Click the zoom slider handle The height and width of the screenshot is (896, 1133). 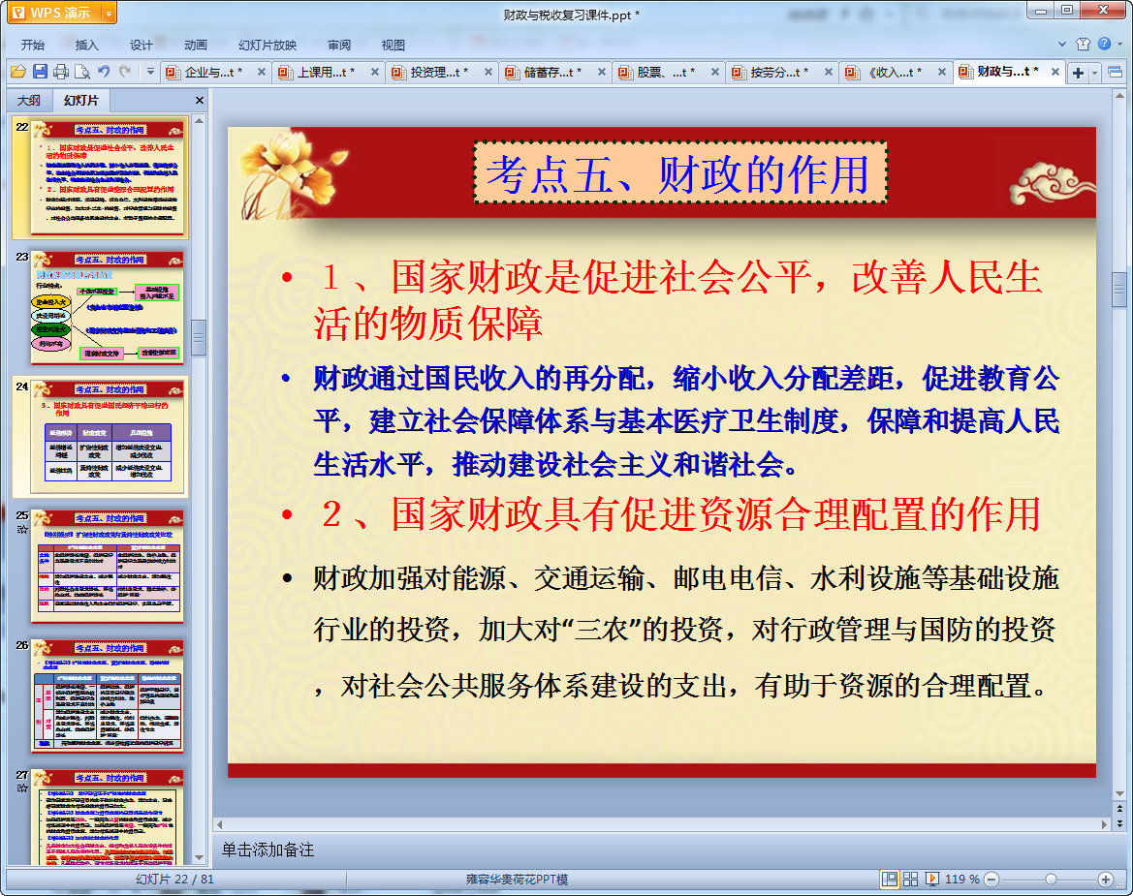click(x=1052, y=879)
